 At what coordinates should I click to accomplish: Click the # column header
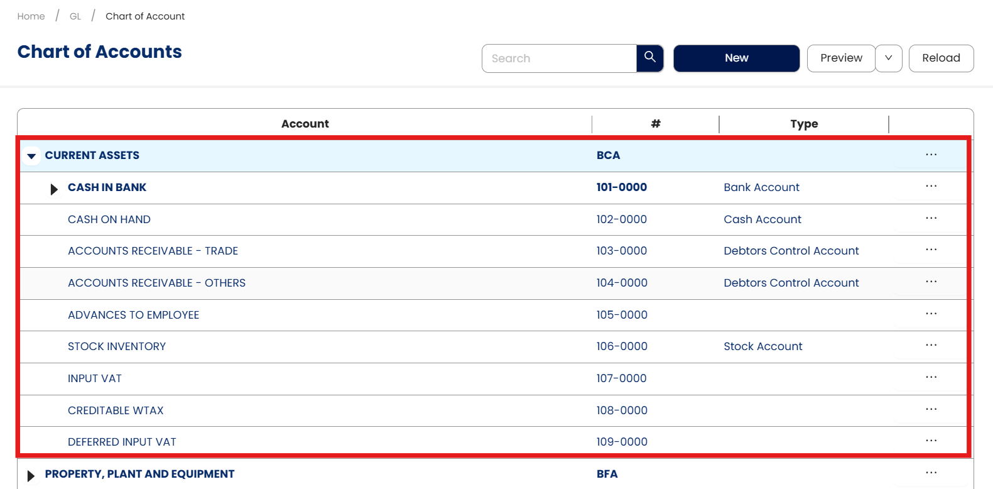pos(656,124)
